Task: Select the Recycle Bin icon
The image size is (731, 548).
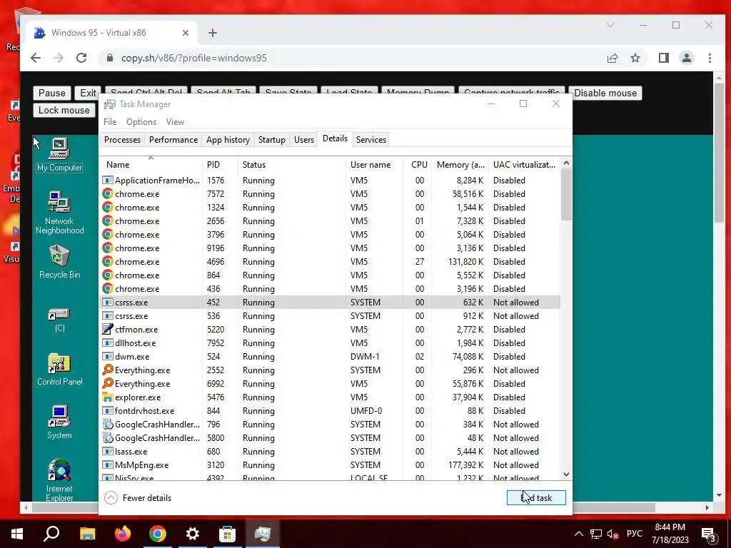Action: (x=59, y=262)
